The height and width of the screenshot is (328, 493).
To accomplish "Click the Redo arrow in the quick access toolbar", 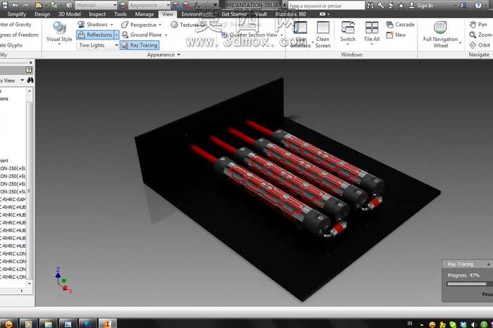I will (25, 6).
